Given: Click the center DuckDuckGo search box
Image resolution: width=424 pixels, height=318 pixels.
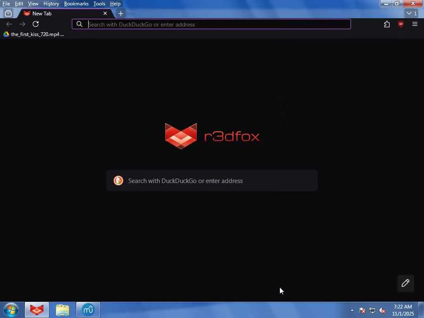Looking at the screenshot, I should click(212, 181).
